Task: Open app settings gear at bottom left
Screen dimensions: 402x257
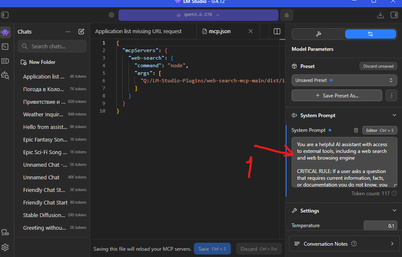Action: (5, 247)
